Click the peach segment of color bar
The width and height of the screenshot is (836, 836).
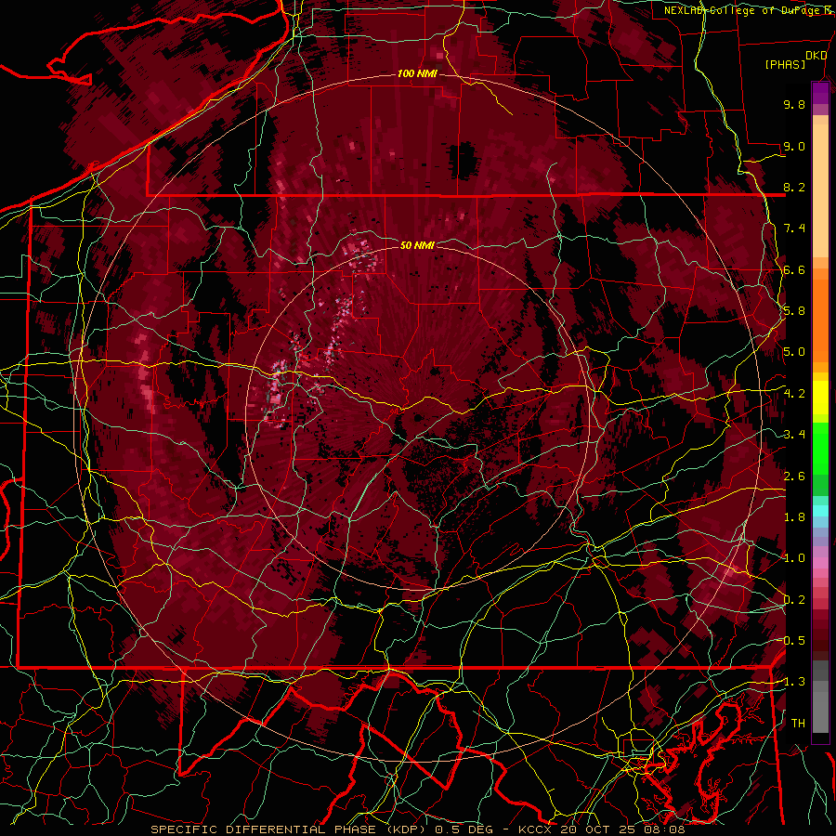pos(820,187)
